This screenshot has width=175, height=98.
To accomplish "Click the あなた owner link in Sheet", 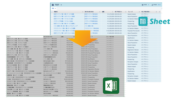I will click(x=159, y=5).
